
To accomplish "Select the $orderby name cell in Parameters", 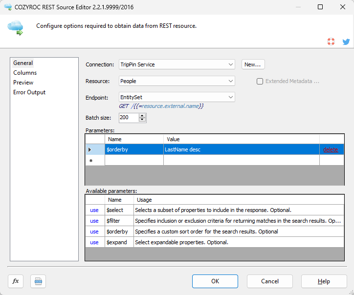I will click(x=134, y=149).
